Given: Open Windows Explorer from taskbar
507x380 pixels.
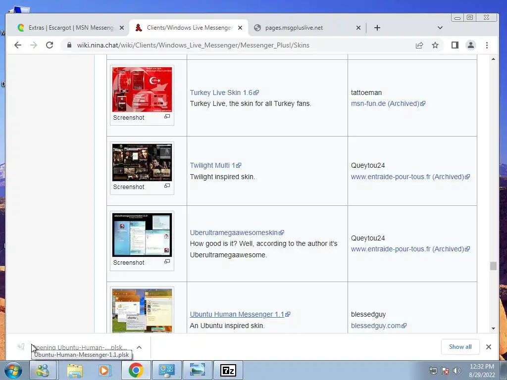Looking at the screenshot, I should (75, 370).
